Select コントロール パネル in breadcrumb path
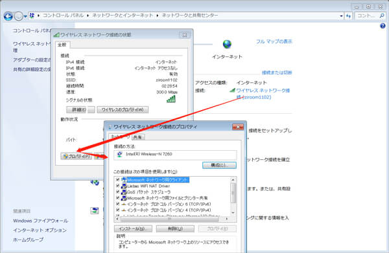Image resolution: width=389 pixels, height=253 pixels. [63, 16]
